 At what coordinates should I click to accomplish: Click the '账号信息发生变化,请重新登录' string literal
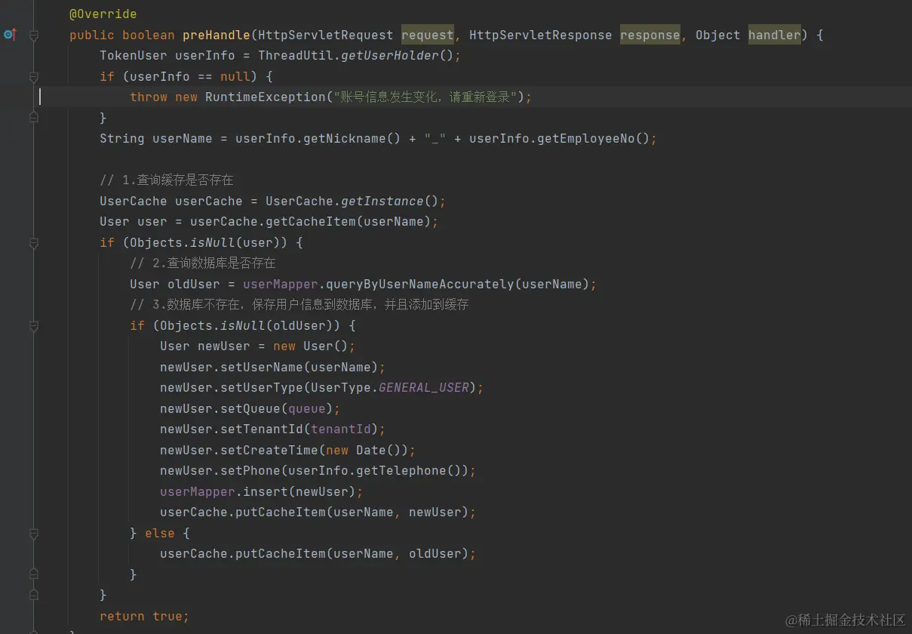tap(425, 97)
